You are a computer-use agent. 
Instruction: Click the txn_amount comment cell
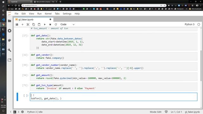click(x=114, y=29)
